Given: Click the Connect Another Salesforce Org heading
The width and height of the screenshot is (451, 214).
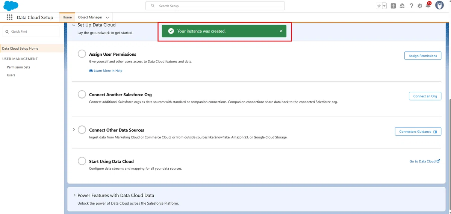Looking at the screenshot, I should tap(120, 95).
